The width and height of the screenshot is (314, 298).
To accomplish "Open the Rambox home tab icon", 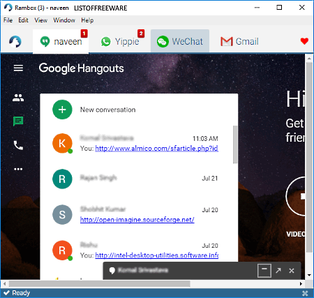I will [x=15, y=41].
